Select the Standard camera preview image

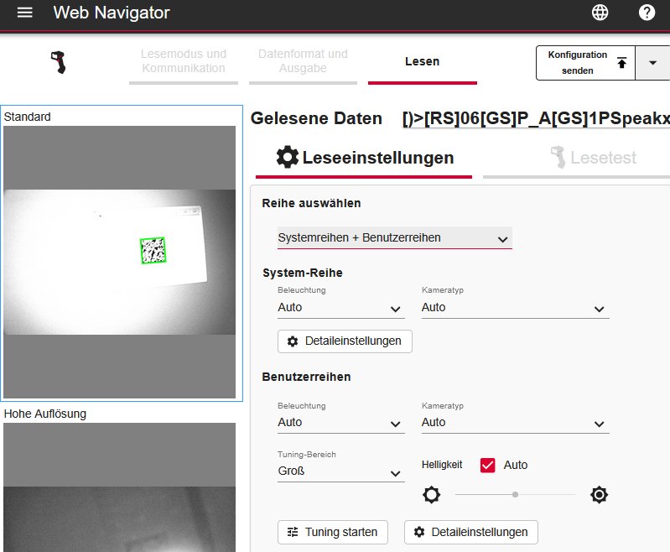click(x=119, y=263)
